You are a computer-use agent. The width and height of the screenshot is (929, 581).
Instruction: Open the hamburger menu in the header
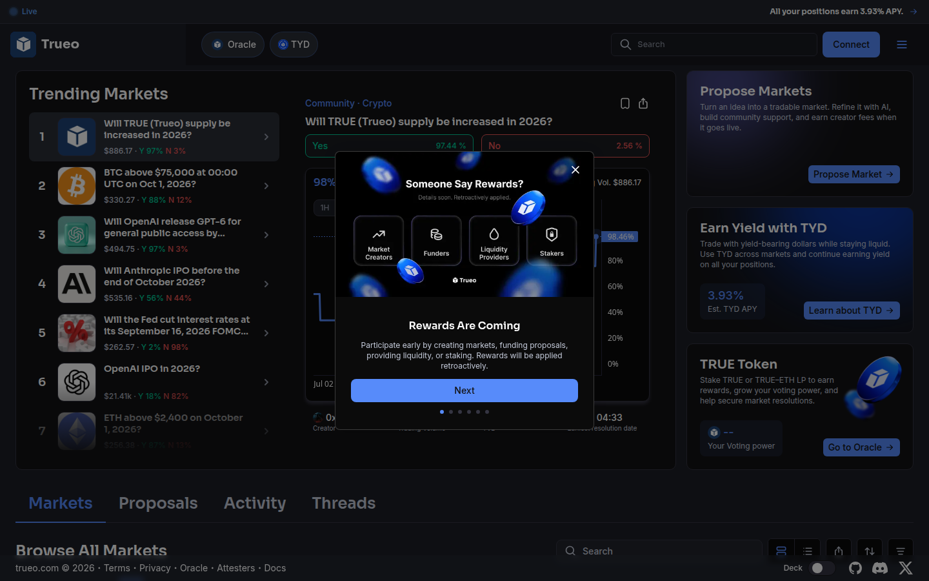coord(902,45)
